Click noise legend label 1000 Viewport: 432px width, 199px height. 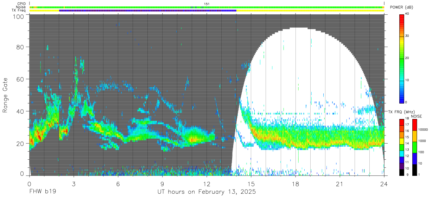point(423,141)
